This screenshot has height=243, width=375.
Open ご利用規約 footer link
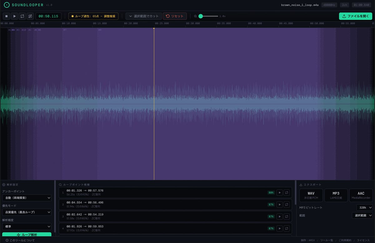coord(345,240)
